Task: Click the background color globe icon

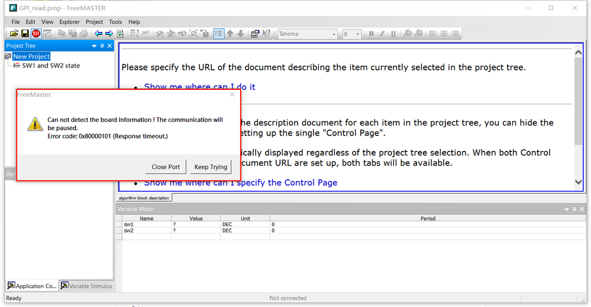Action: [x=419, y=34]
